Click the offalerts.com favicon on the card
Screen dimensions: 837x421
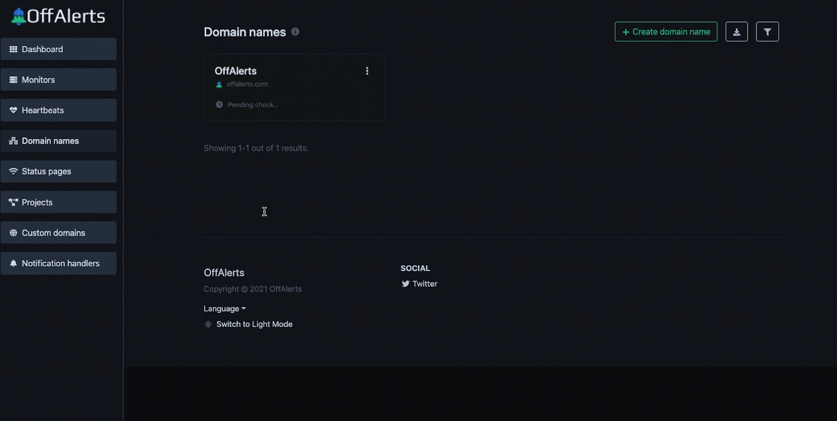coord(219,85)
